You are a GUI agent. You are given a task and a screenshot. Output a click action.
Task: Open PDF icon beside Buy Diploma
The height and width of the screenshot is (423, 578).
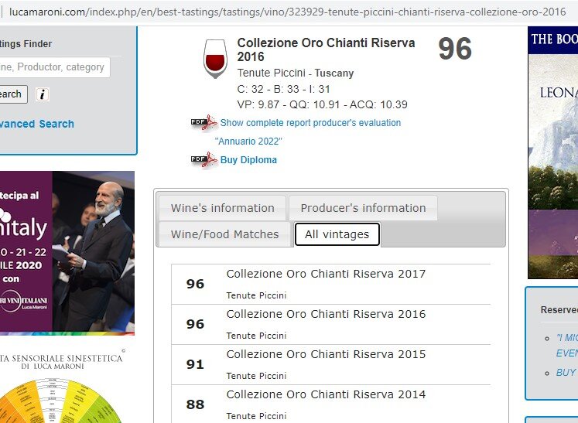click(x=203, y=159)
